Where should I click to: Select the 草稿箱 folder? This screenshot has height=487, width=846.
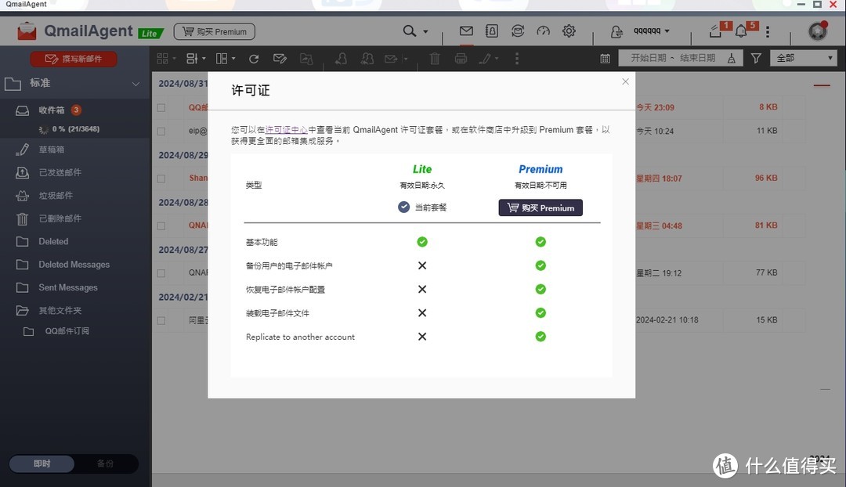(x=52, y=149)
